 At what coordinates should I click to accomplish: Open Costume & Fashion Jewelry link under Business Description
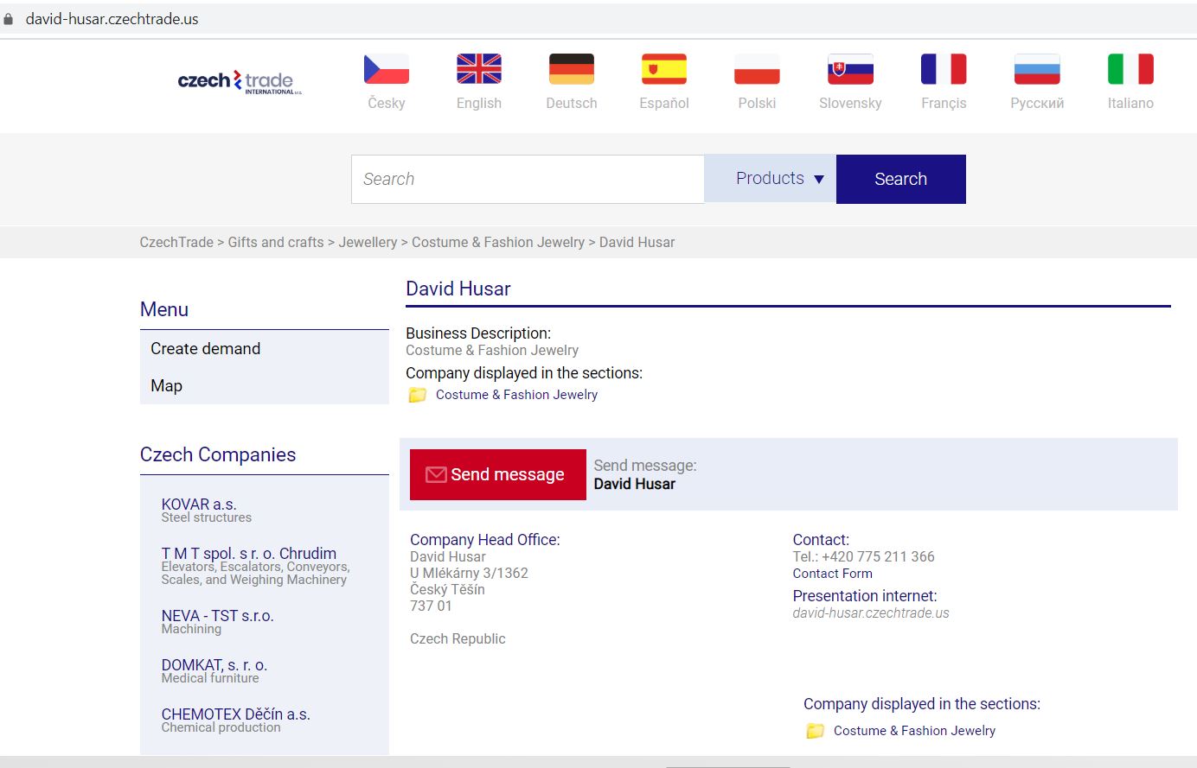(516, 395)
